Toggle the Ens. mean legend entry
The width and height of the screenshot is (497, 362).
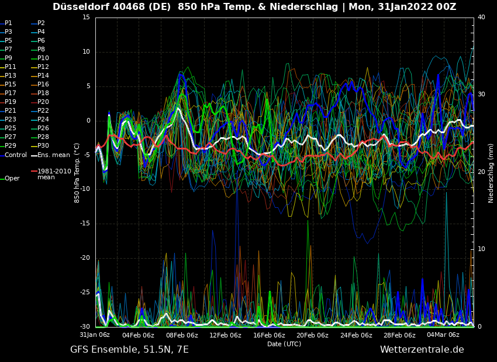tap(53, 155)
